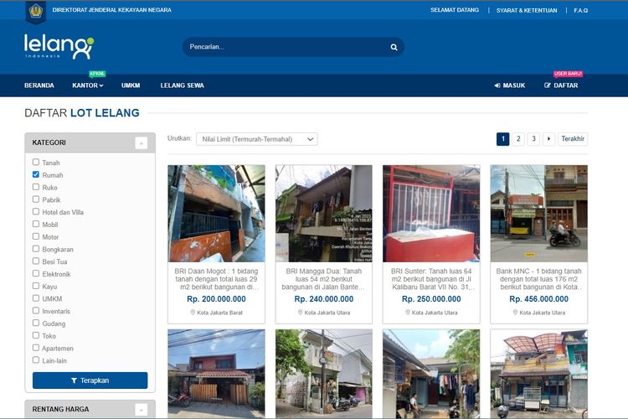This screenshot has height=419, width=628.
Task: Open SYARAT & KETENTUAN link
Action: pyautogui.click(x=527, y=10)
